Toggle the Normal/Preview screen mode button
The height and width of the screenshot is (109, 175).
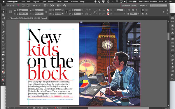tap(3, 84)
